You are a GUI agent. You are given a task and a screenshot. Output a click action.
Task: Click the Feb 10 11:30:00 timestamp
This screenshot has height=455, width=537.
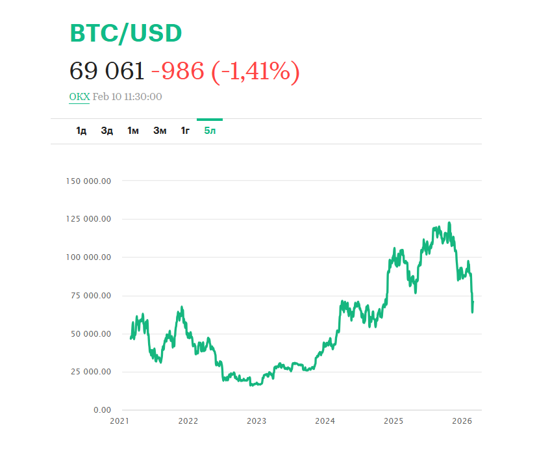point(127,97)
